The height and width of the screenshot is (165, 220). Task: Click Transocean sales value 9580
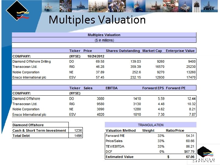pyautogui.click(x=101, y=104)
